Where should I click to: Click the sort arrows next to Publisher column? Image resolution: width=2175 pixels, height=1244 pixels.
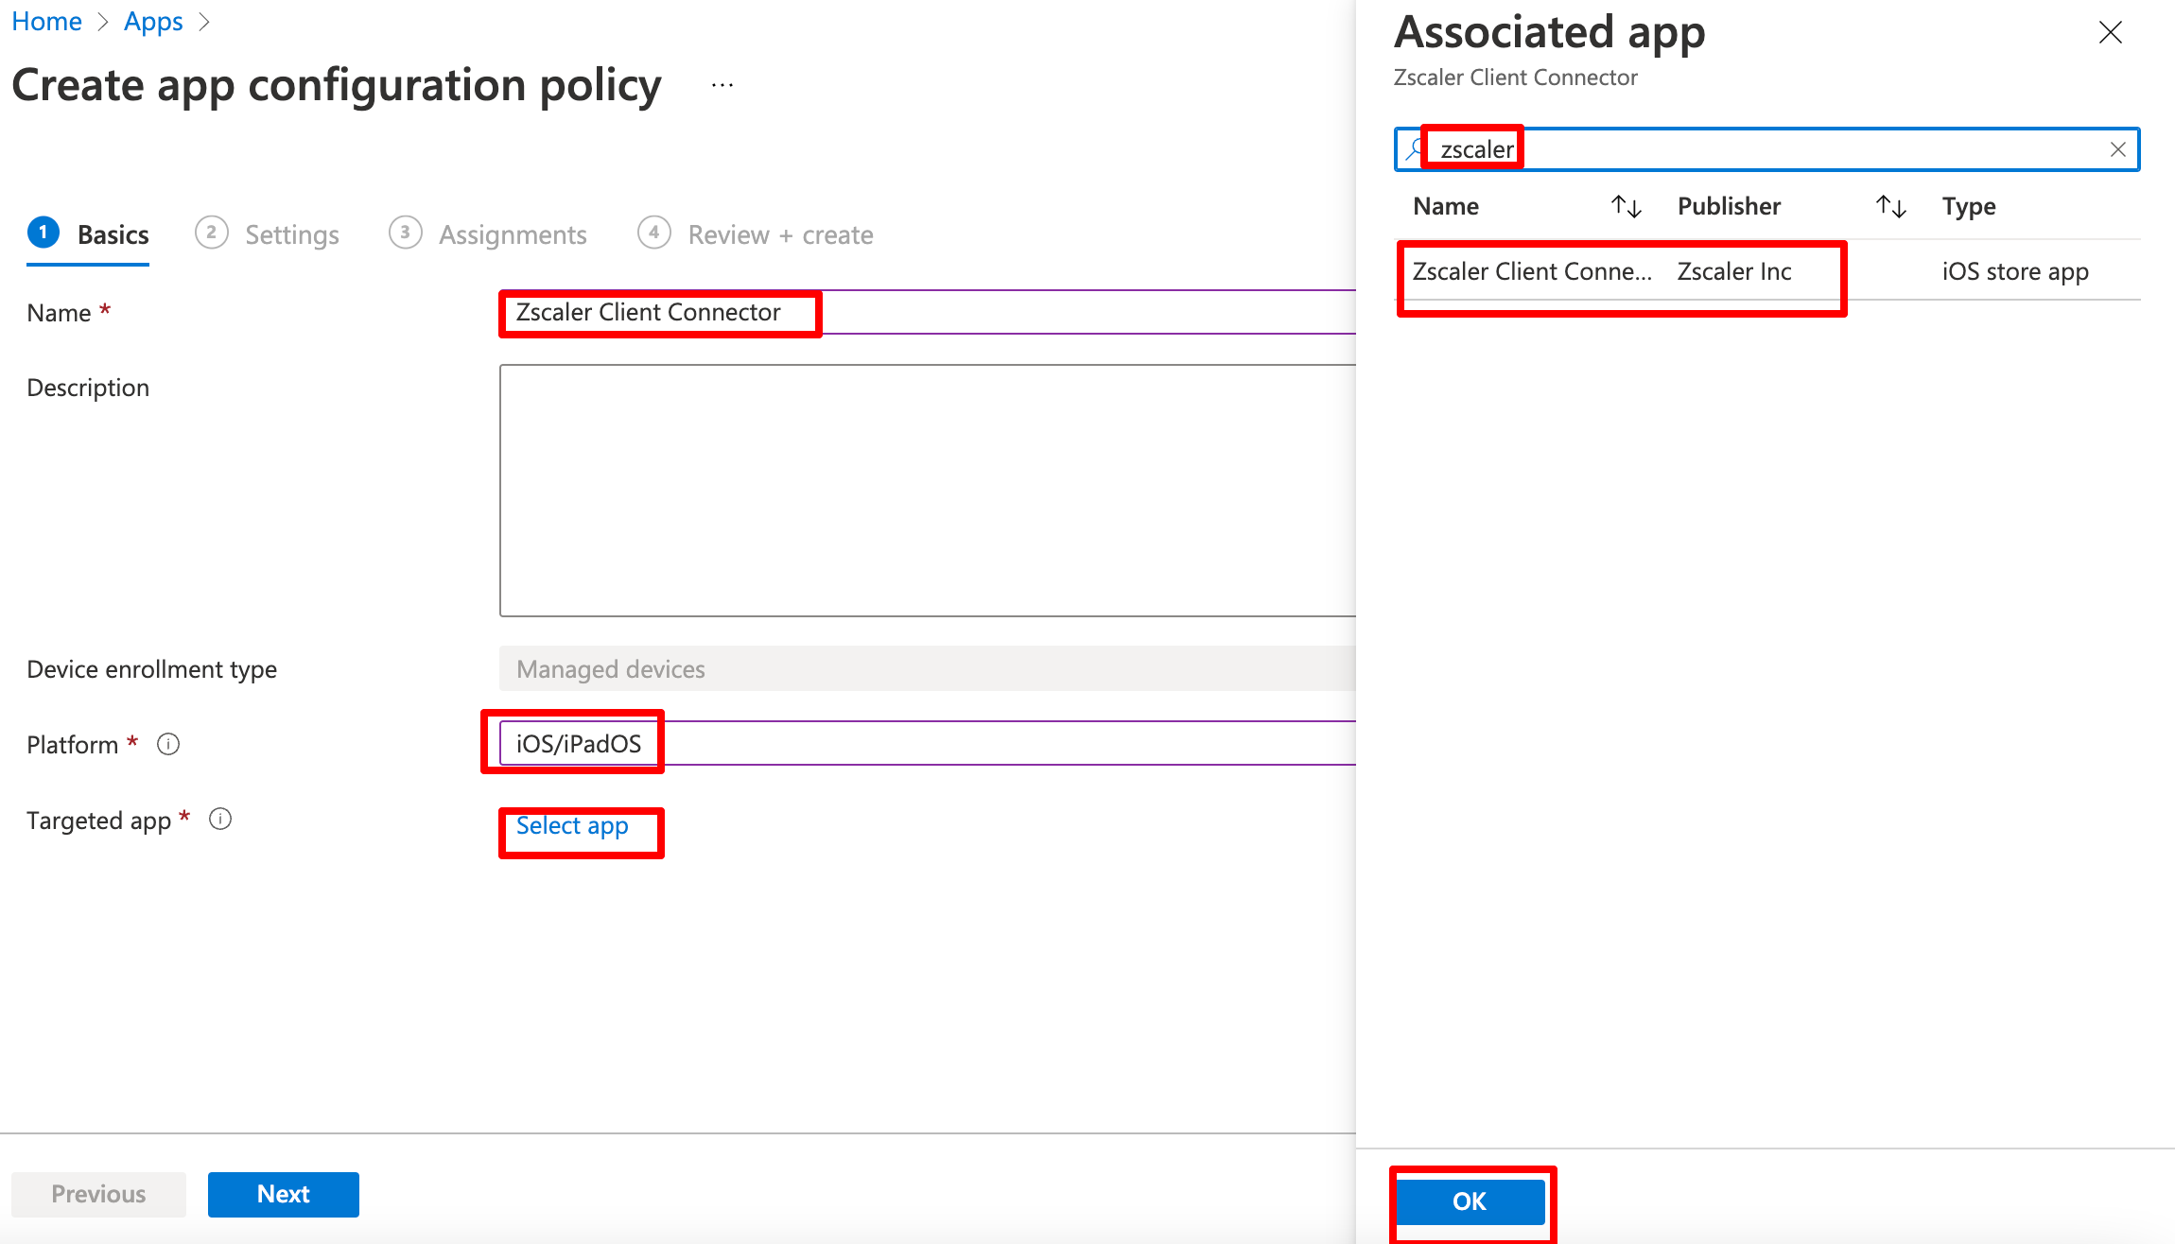pyautogui.click(x=1889, y=206)
